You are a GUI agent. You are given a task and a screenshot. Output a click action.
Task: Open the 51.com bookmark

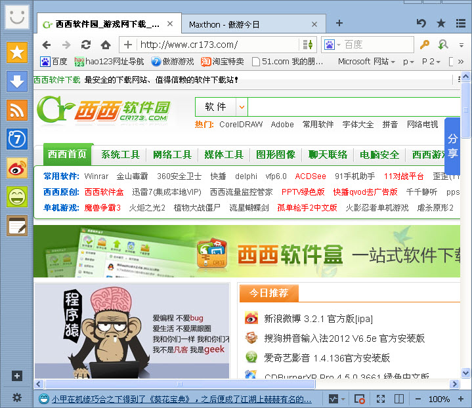click(287, 62)
